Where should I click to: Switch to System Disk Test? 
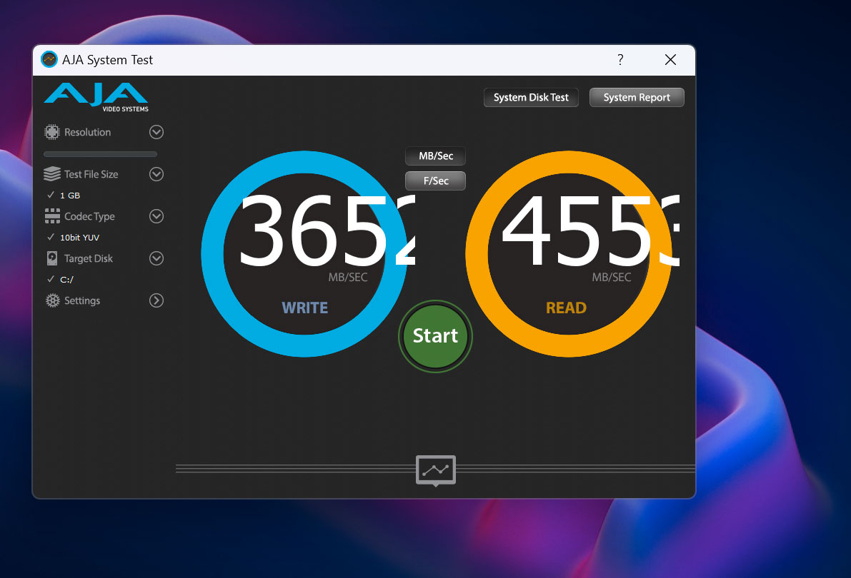click(531, 98)
